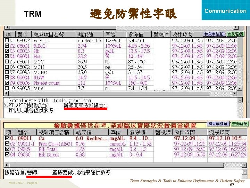Viewport: 250px width, 188px height.
Task: Click down arrow of upper table vertical scrollbar
Action: click(x=240, y=88)
